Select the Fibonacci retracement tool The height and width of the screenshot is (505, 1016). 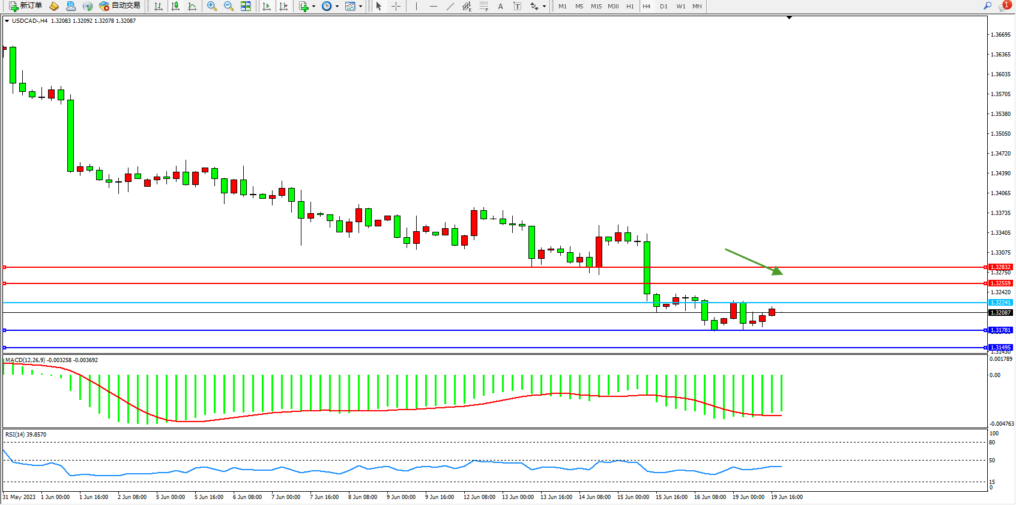point(483,6)
